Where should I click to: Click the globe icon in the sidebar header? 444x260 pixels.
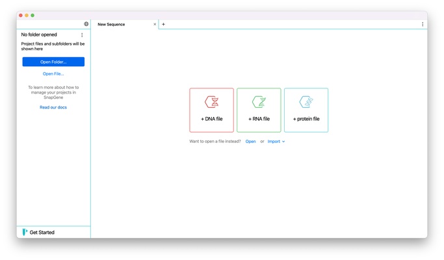(86, 24)
